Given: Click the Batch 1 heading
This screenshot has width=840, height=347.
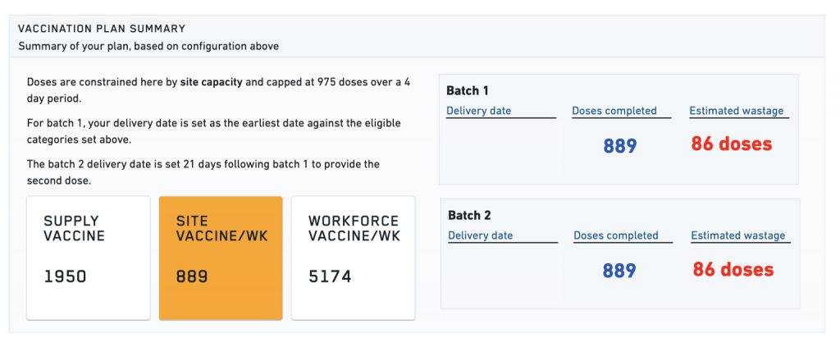Looking at the screenshot, I should point(467,90).
